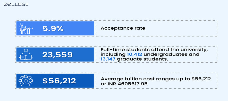Select the $56,212 tuition figure
The width and height of the screenshot is (228, 101).
(59, 81)
